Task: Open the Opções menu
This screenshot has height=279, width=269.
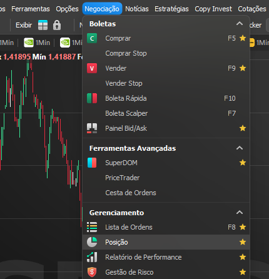Action: point(67,9)
